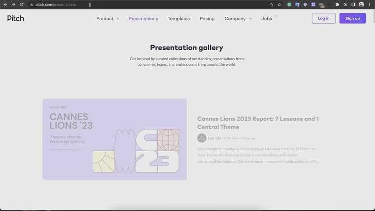Viewport: 375px width, 211px height.
Task: Expand the Company menu chevron
Action: (250, 19)
